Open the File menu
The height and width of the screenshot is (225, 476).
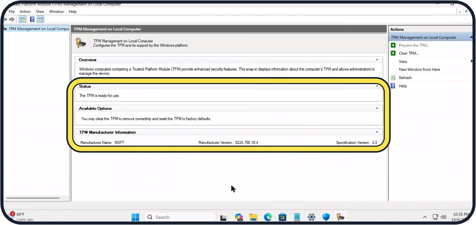[x=12, y=12]
